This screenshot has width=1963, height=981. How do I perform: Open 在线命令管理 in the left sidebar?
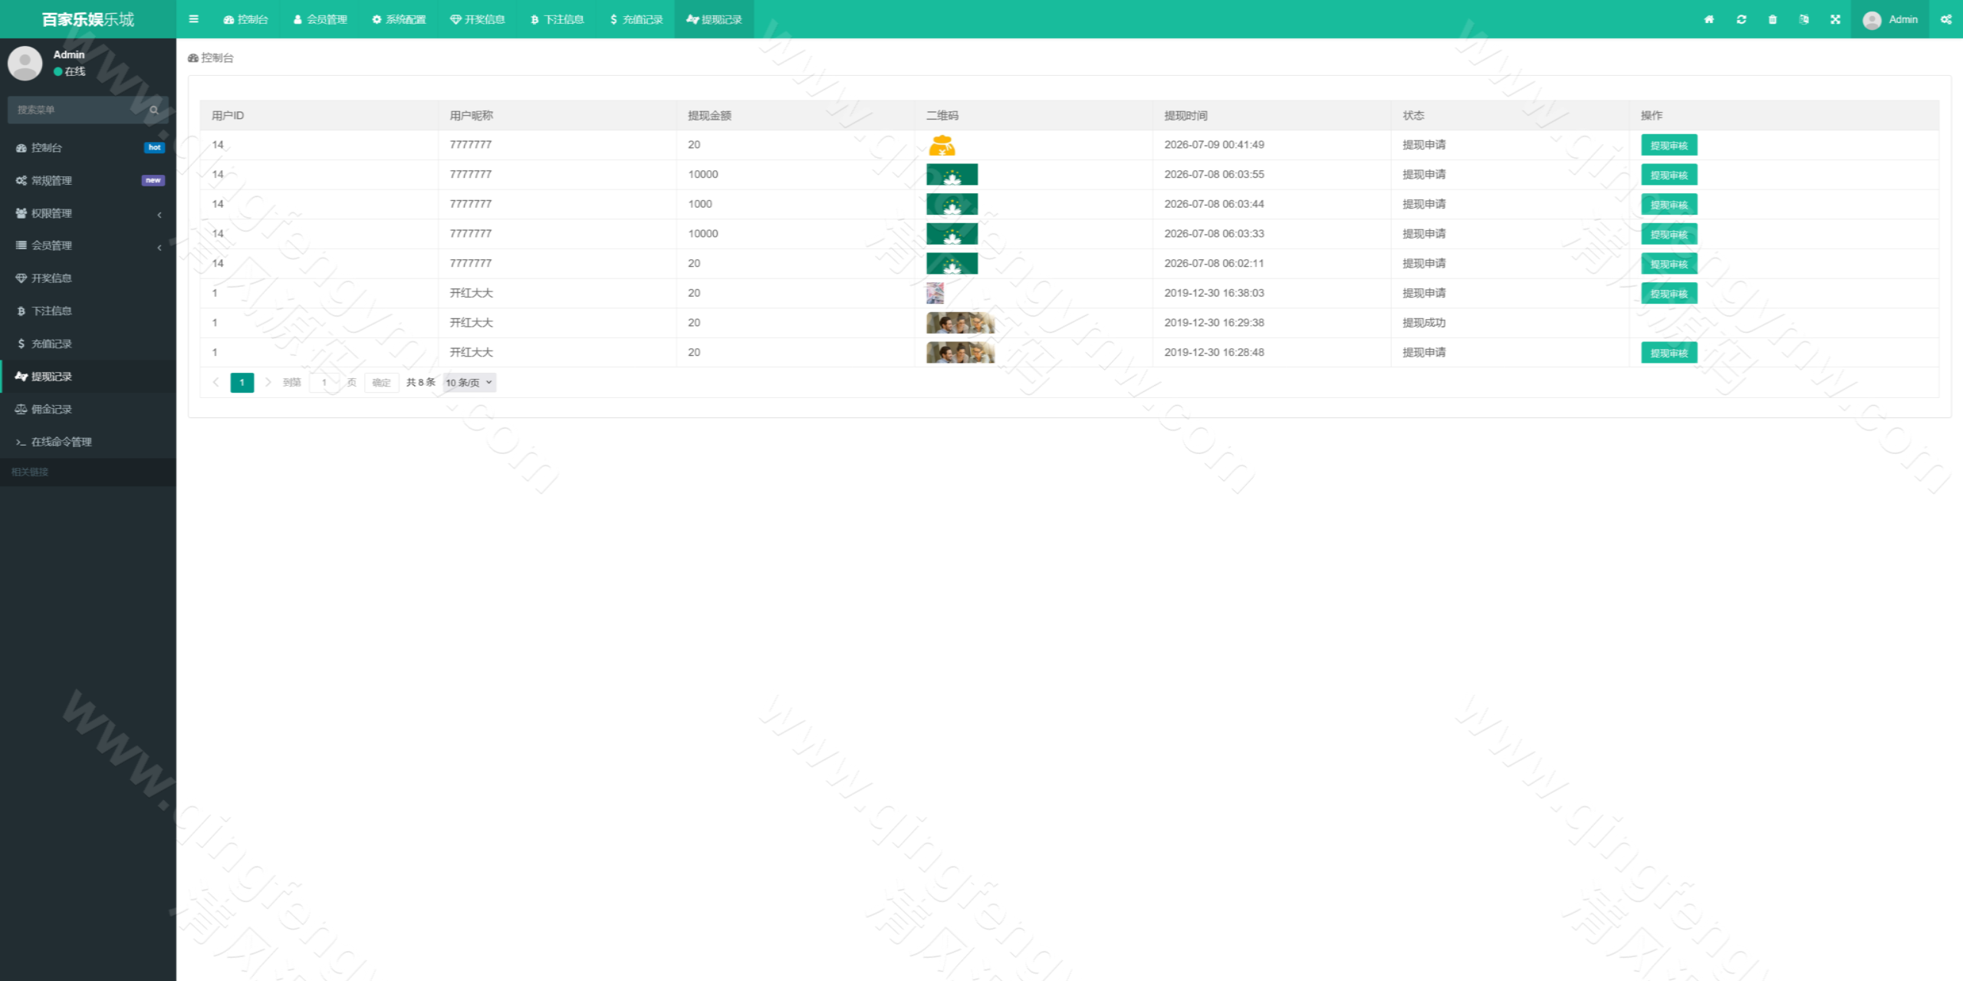click(88, 442)
